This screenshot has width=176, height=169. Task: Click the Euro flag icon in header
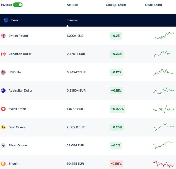click(x=6, y=20)
